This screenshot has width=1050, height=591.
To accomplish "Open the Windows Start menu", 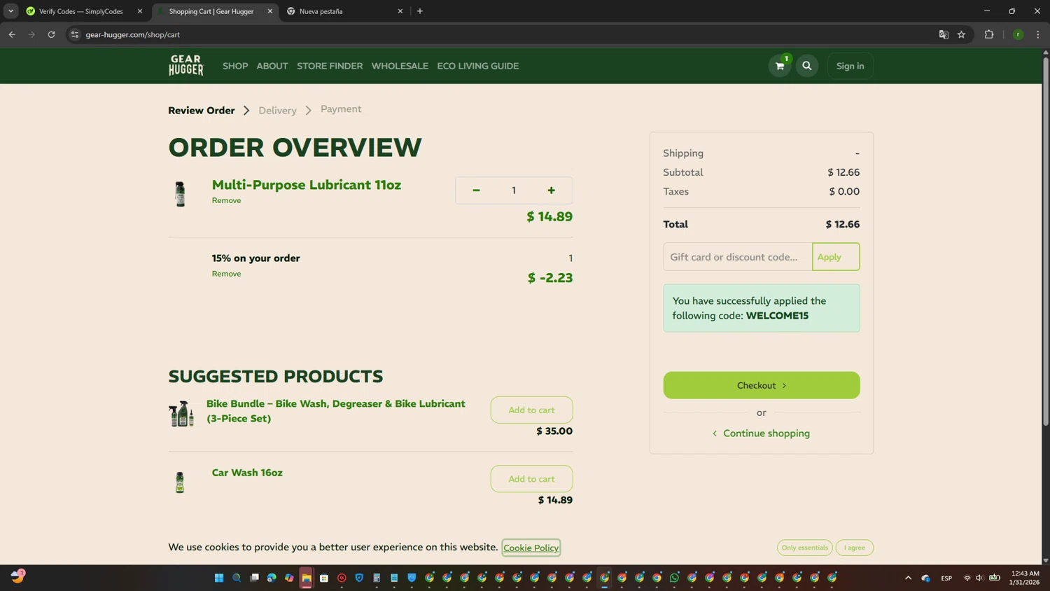I will click(x=219, y=578).
